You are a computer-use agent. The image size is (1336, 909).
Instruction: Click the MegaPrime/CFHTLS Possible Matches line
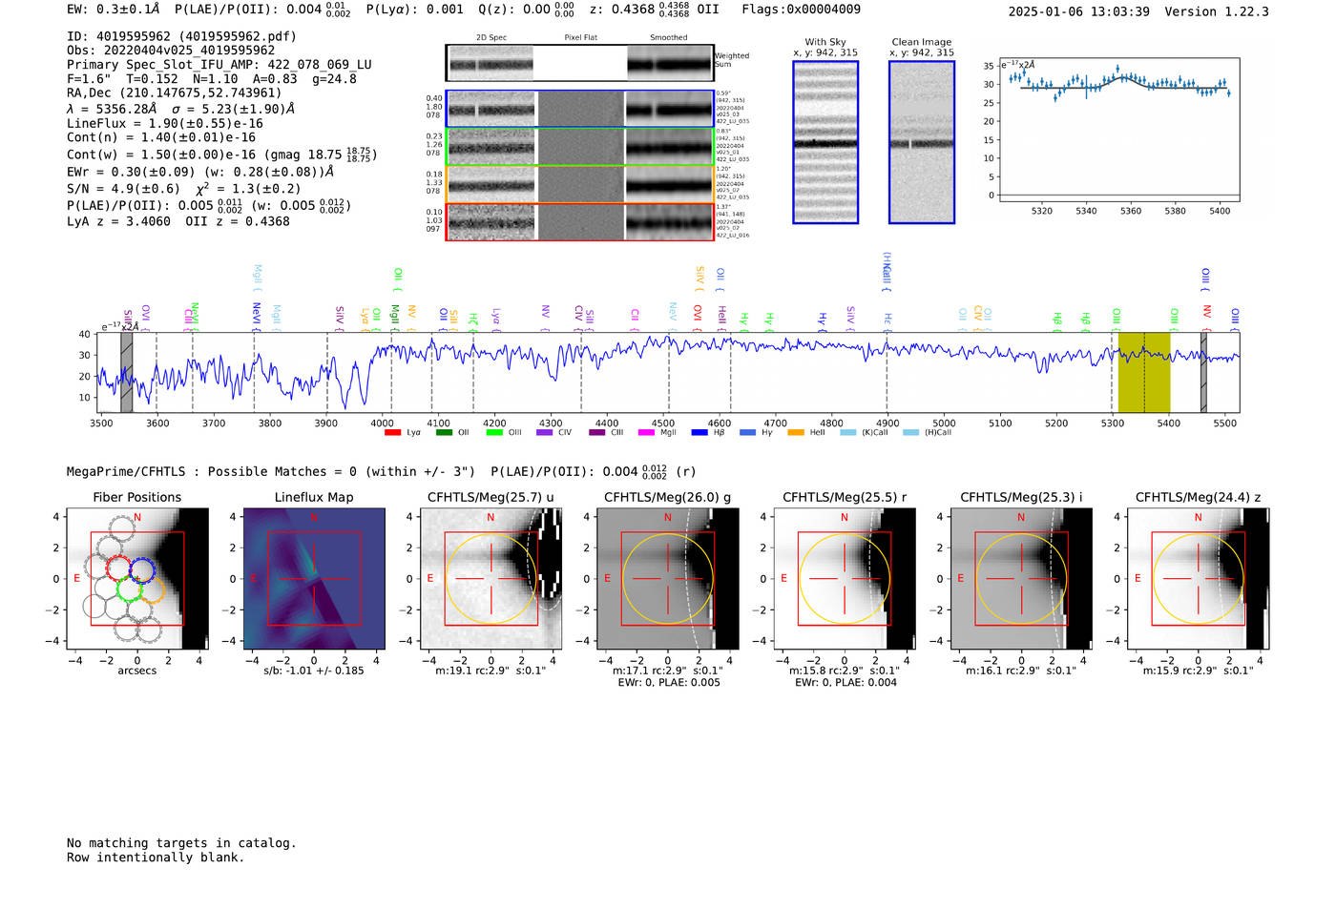[x=381, y=471]
